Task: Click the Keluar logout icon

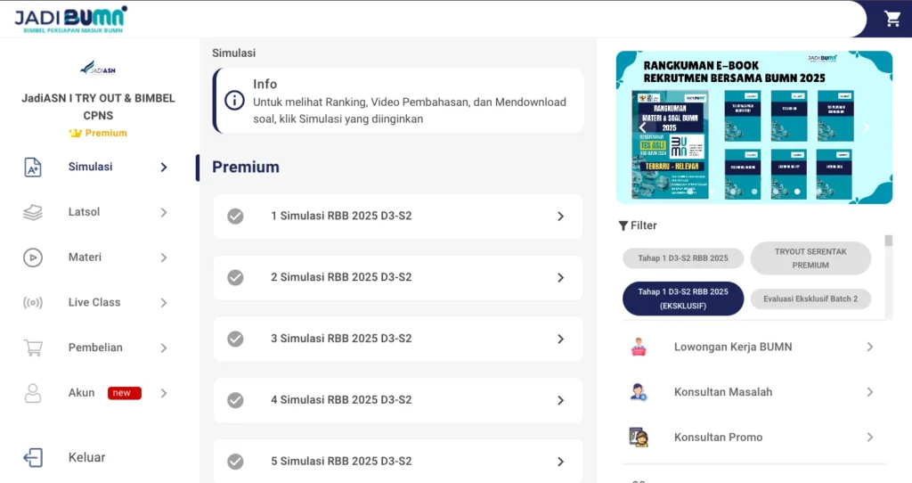Action: coord(33,457)
